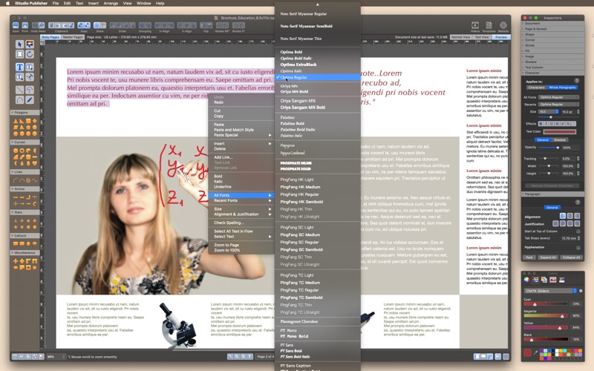Switch to the Master Pages tab
Image resolution: width=594 pixels, height=371 pixels.
coord(73,37)
